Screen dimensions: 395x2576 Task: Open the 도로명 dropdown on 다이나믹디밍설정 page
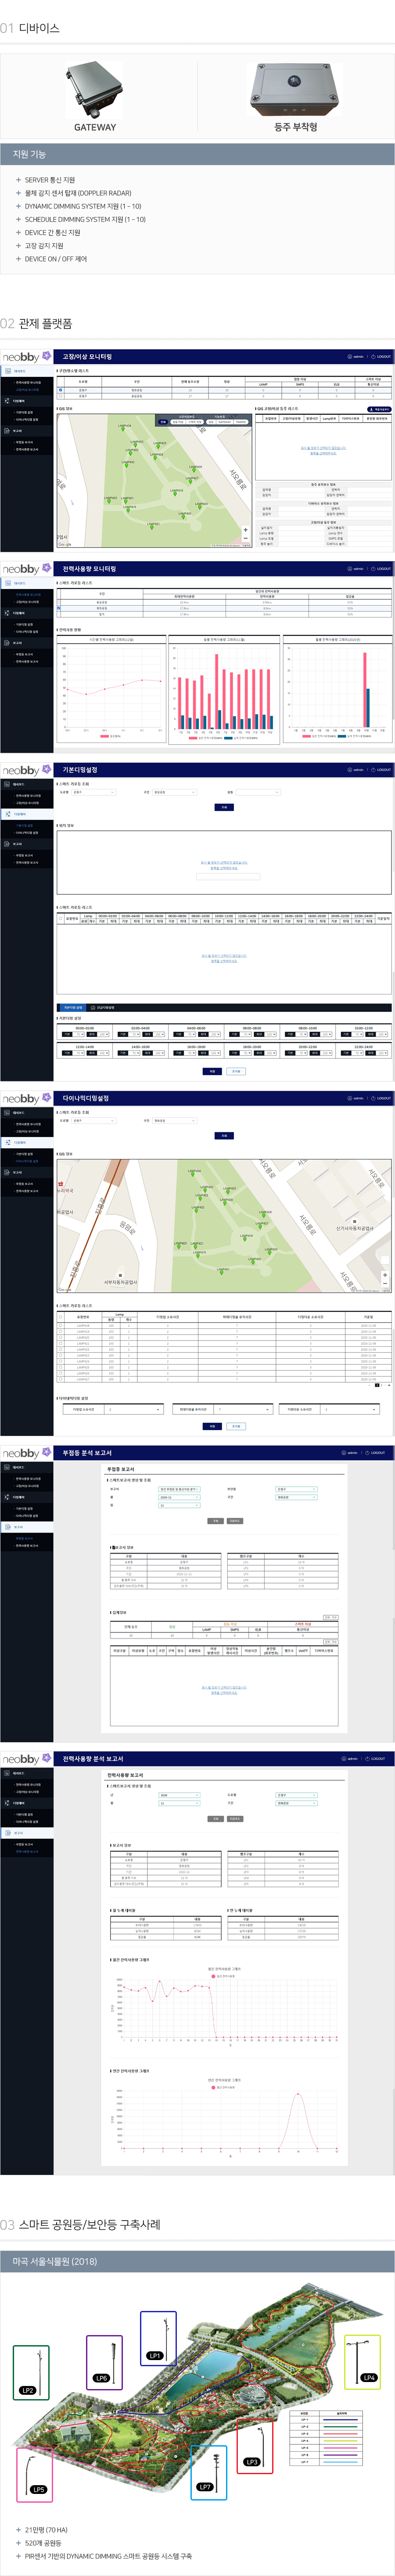coord(94,1120)
